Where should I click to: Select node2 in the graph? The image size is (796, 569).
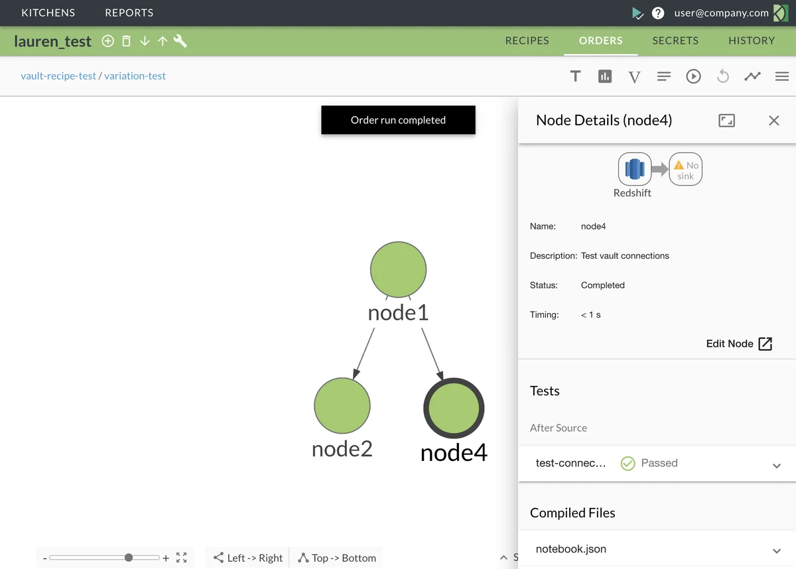[x=342, y=406]
